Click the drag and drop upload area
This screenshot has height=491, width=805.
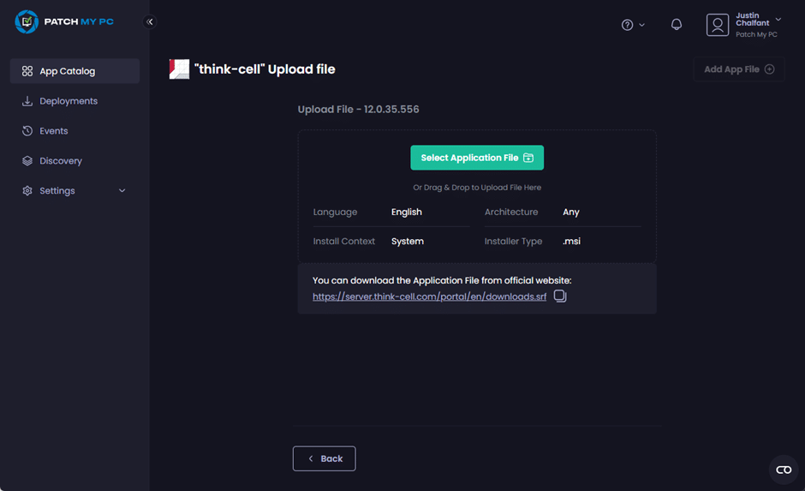coord(477,188)
